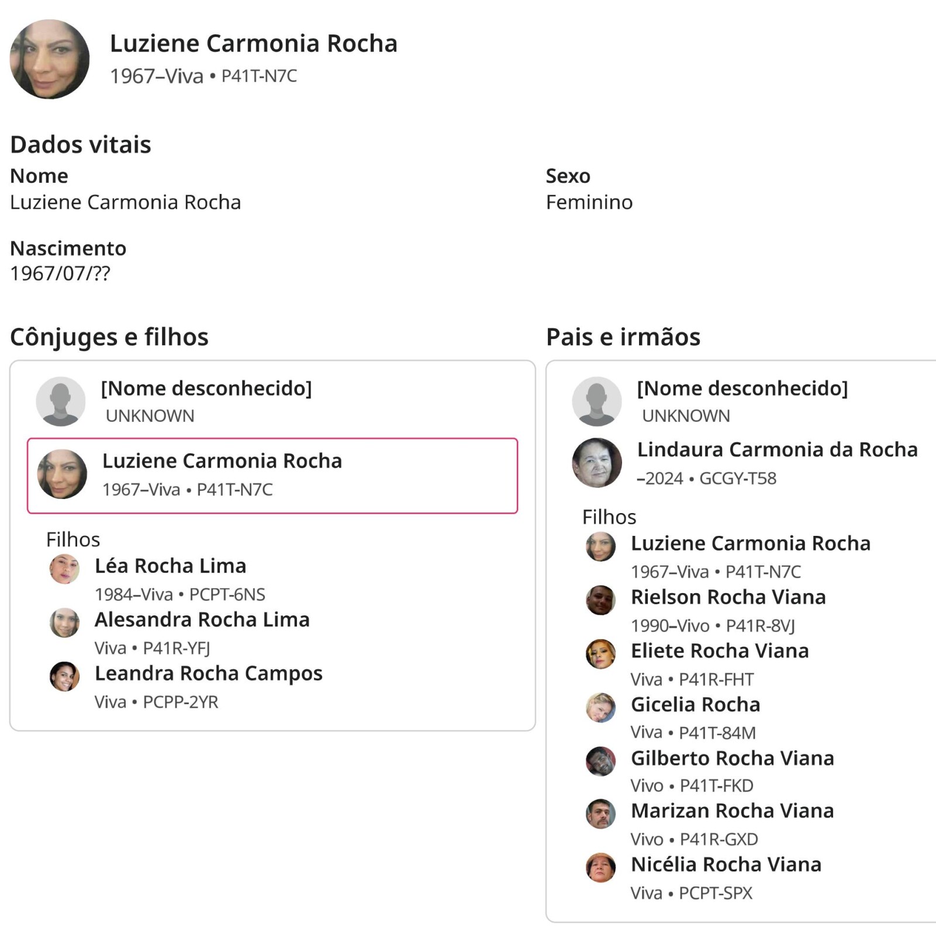Open Luziene Carmonia Rocha link in siblings list

point(750,543)
